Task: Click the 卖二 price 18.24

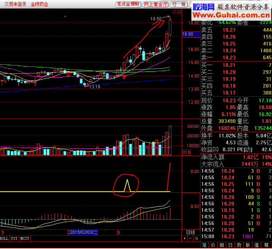Action: click(x=229, y=51)
